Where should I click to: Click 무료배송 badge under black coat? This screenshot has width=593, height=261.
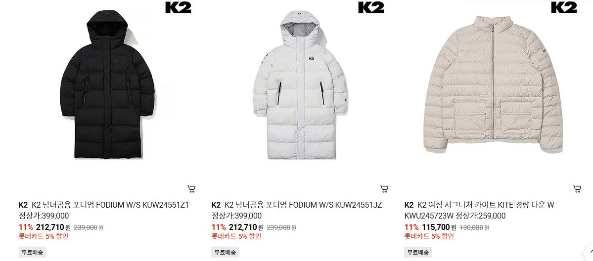click(32, 252)
